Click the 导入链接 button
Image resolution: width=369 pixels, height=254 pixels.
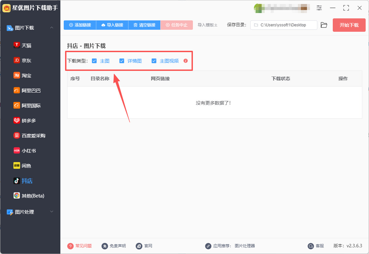pos(112,25)
